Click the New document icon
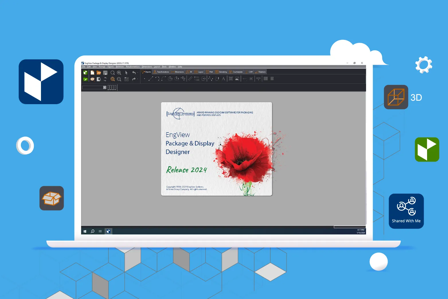 pyautogui.click(x=92, y=73)
